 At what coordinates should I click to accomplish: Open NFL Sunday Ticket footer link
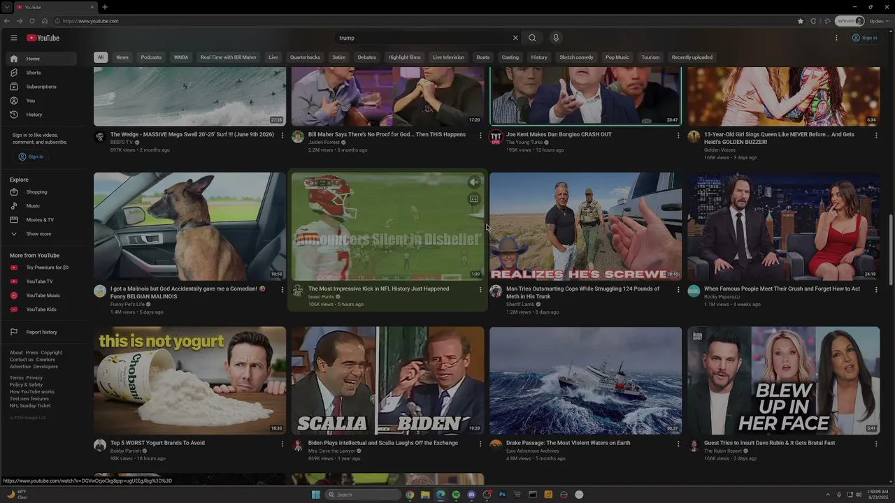[30, 406]
